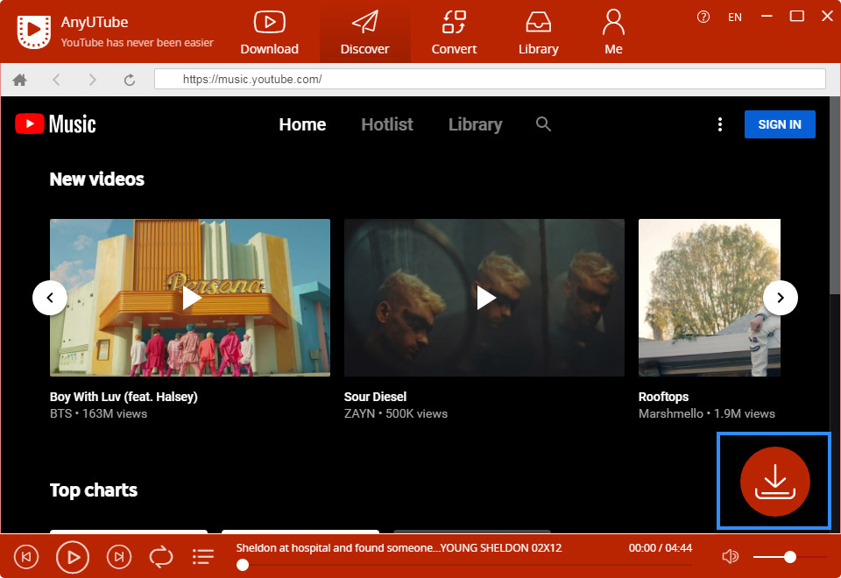Open the Sour Diesel title link
This screenshot has width=841, height=578.
click(x=376, y=397)
